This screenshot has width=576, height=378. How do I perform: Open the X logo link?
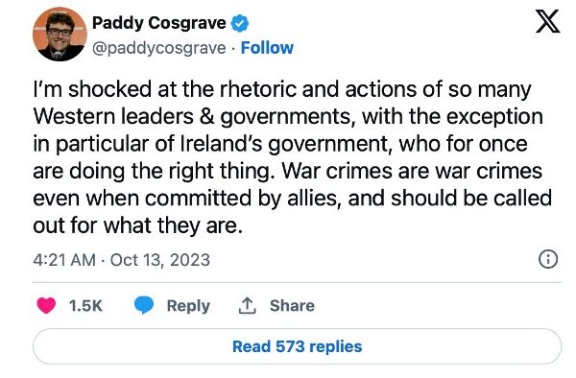click(547, 22)
